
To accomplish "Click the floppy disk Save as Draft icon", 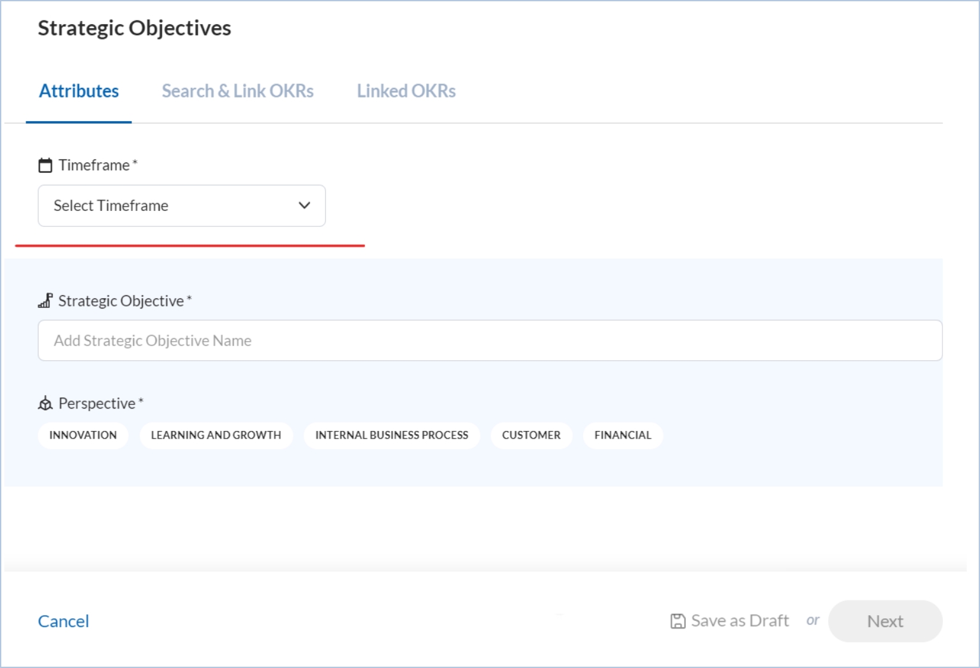I will (x=678, y=621).
